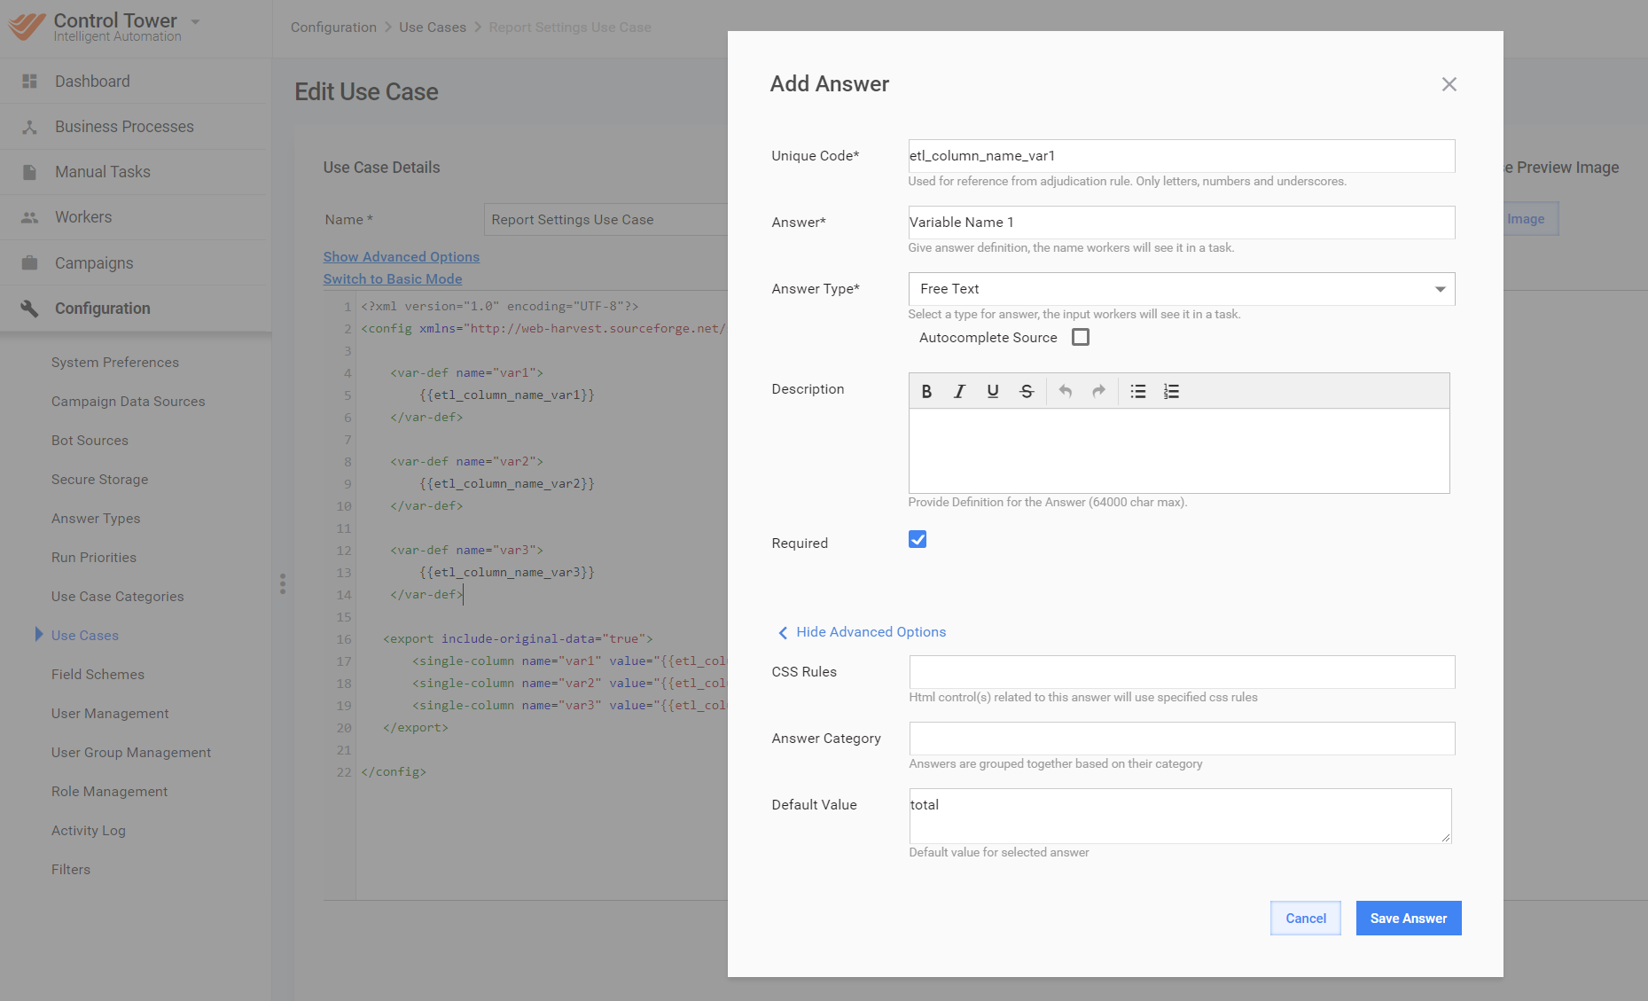This screenshot has height=1001, width=1648.
Task: Click the Configuration wrench icon
Action: tap(29, 309)
